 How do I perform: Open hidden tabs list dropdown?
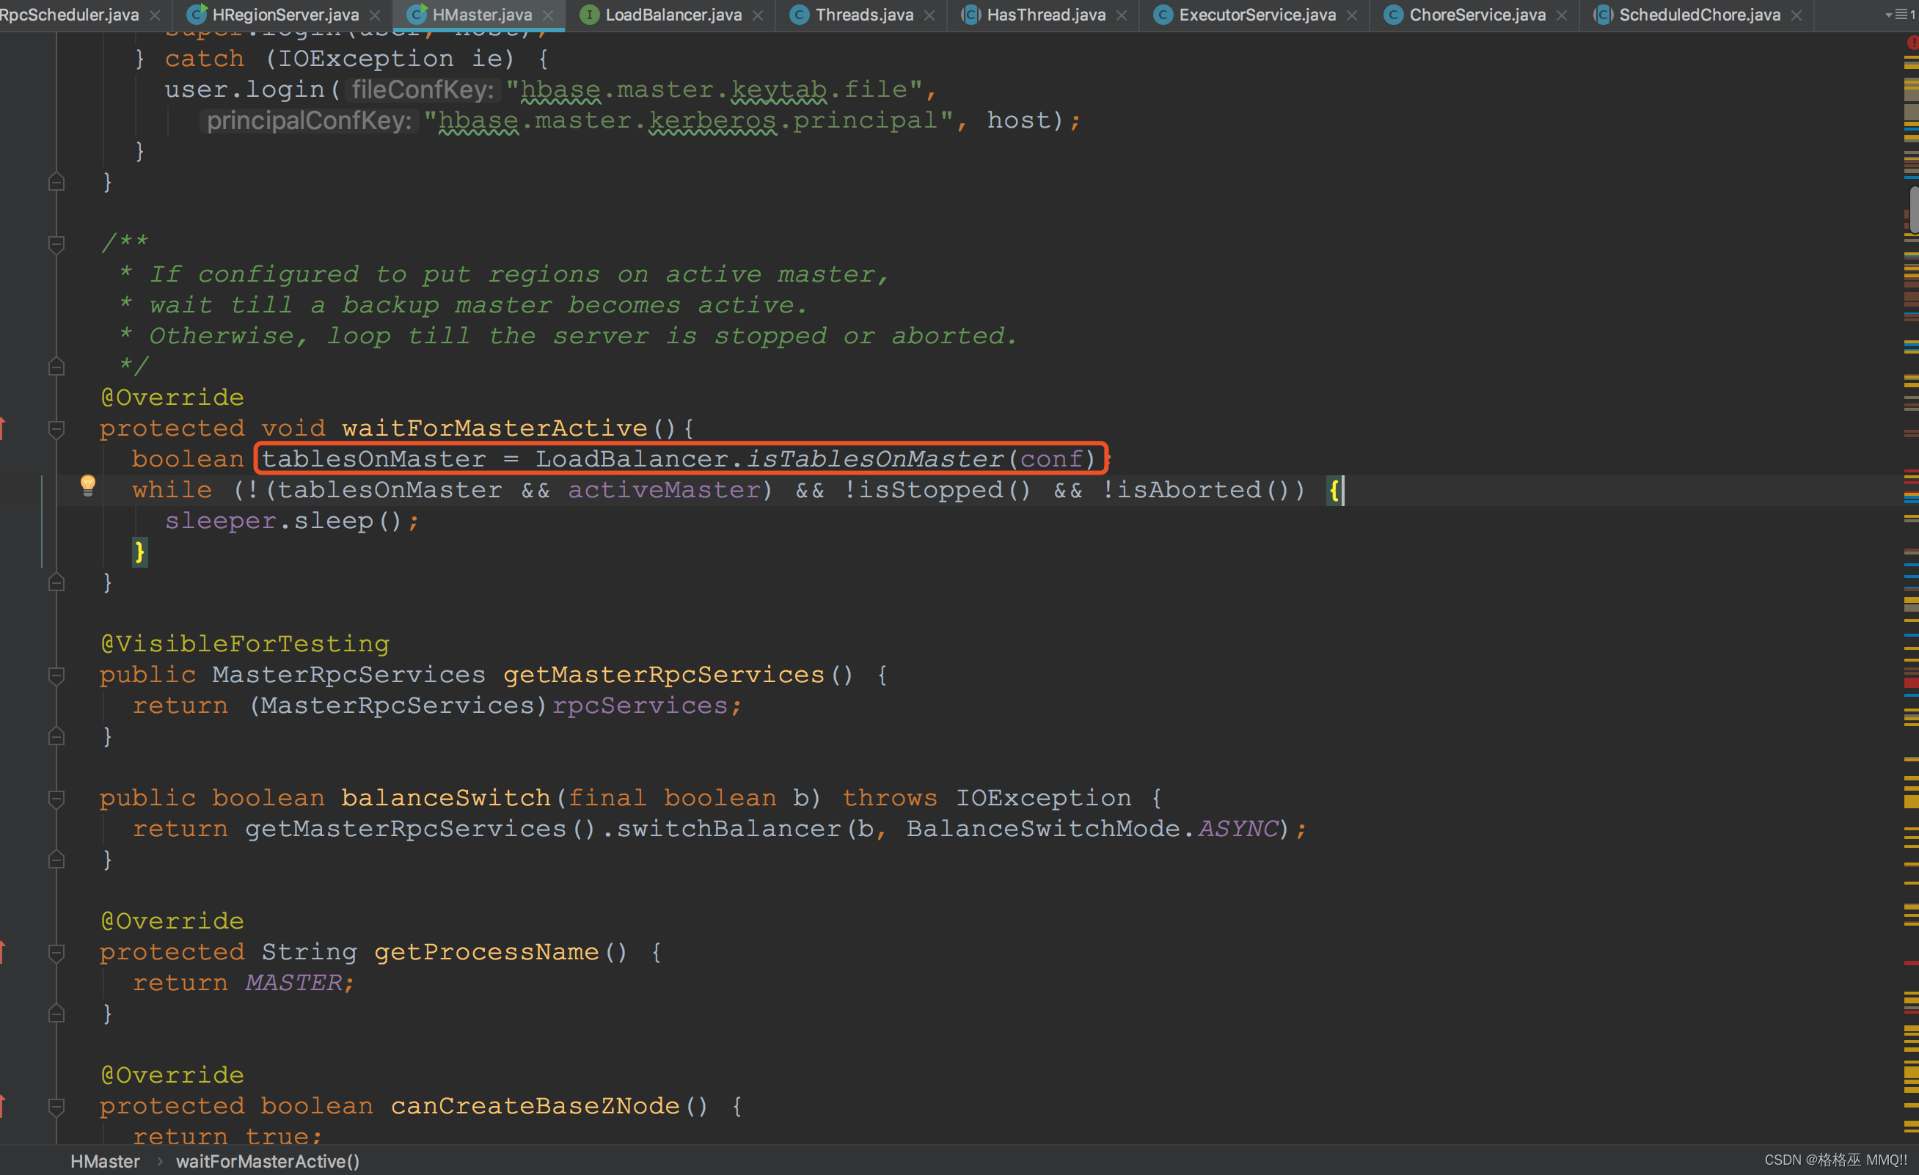1898,15
